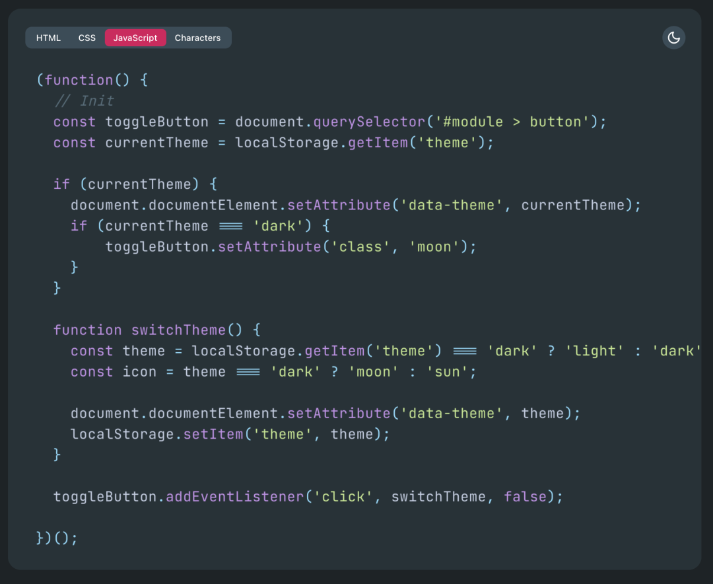Show the Characters tab
This screenshot has height=584, width=713.
pos(197,38)
